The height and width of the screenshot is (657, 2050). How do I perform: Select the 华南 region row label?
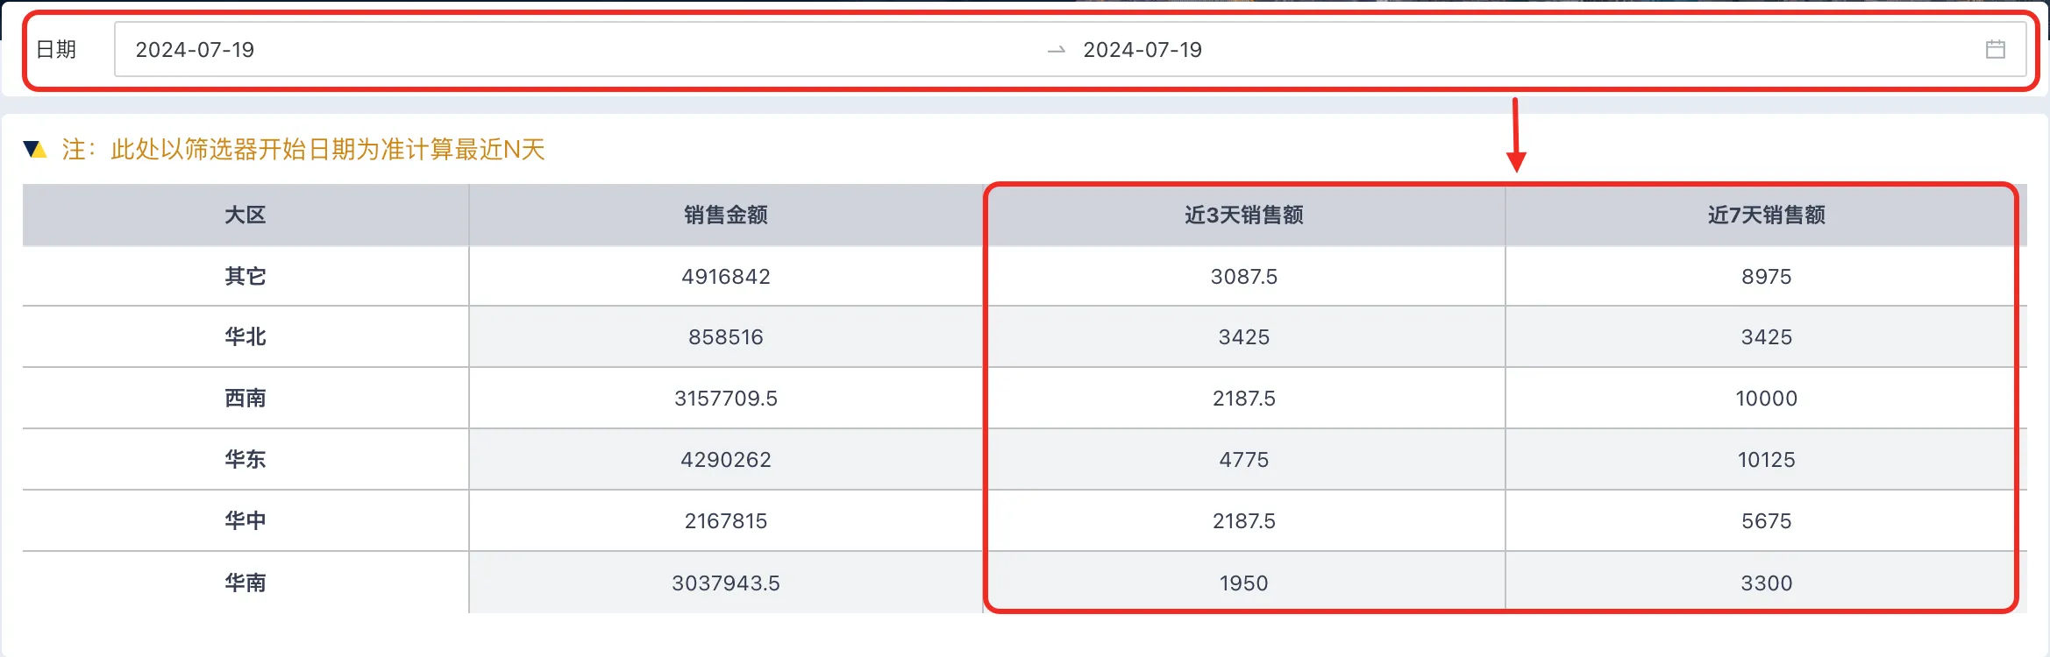click(x=246, y=583)
